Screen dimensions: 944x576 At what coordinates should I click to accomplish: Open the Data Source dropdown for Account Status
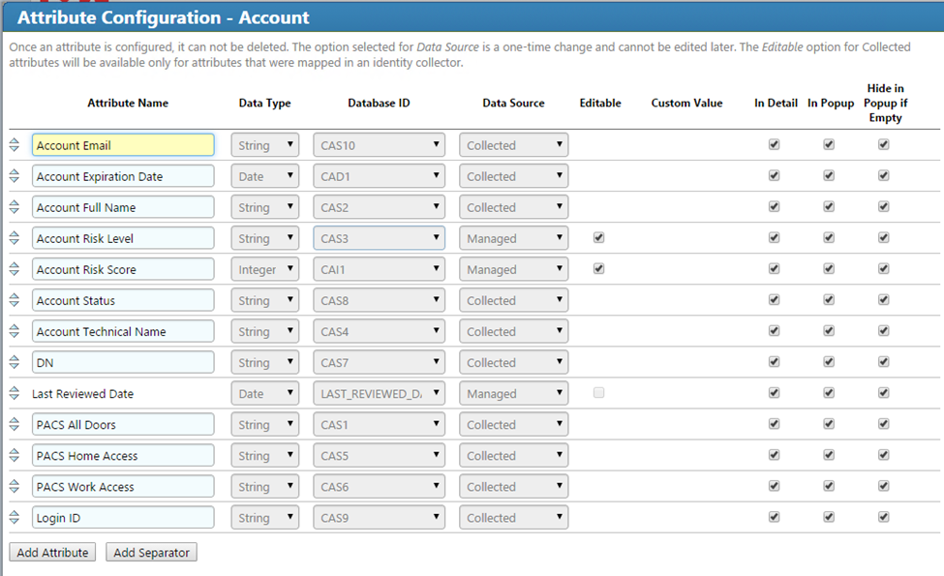[513, 299]
